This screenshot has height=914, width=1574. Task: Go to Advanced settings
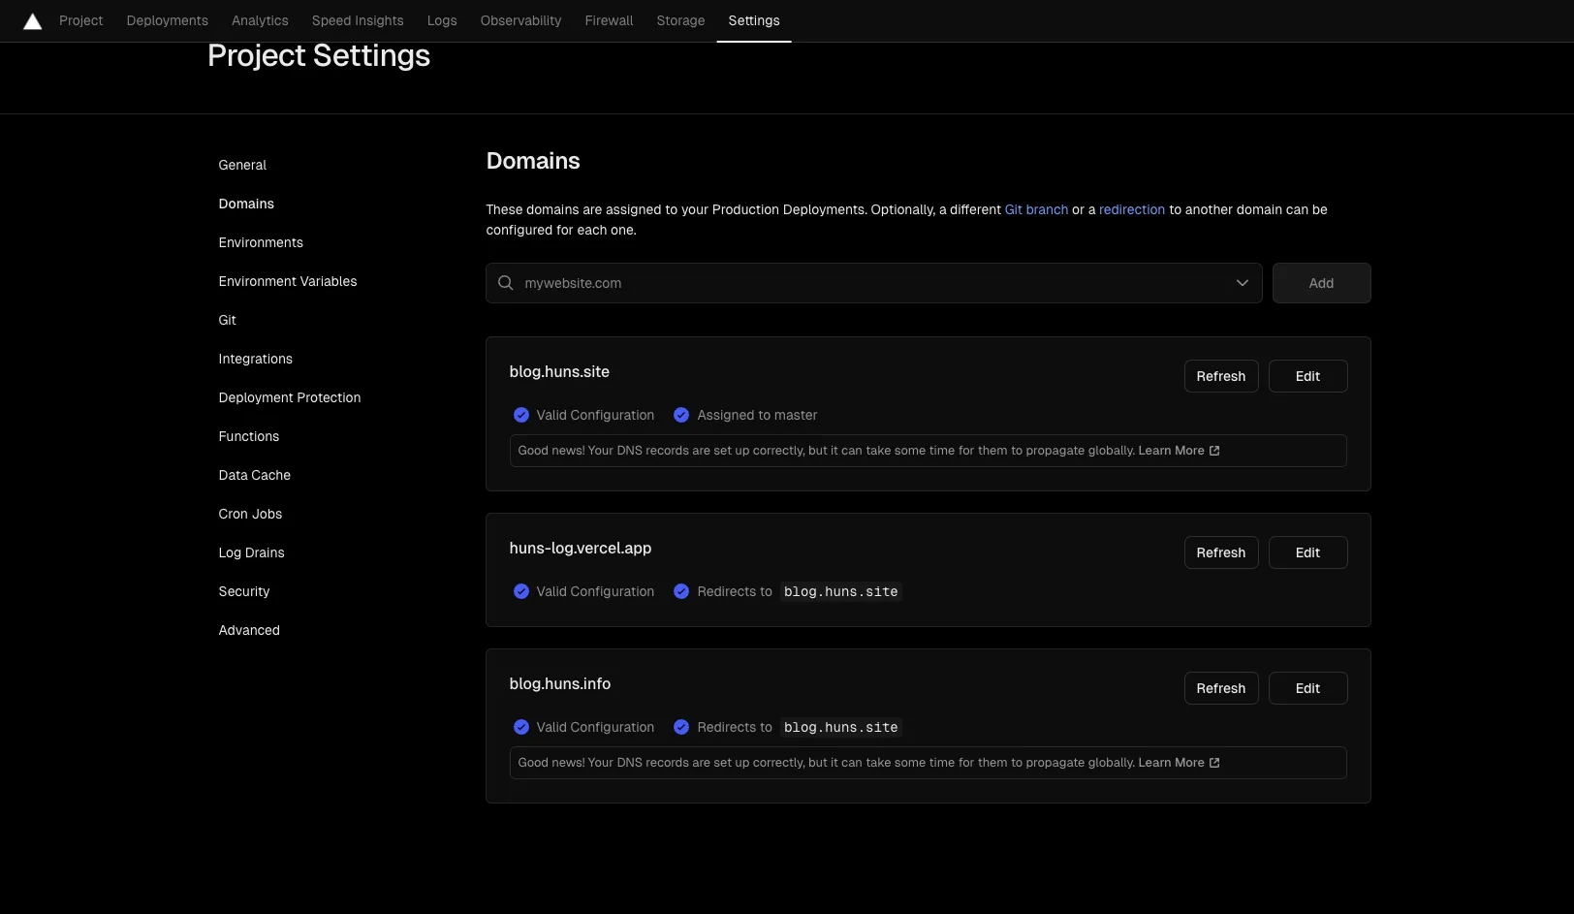(x=249, y=630)
